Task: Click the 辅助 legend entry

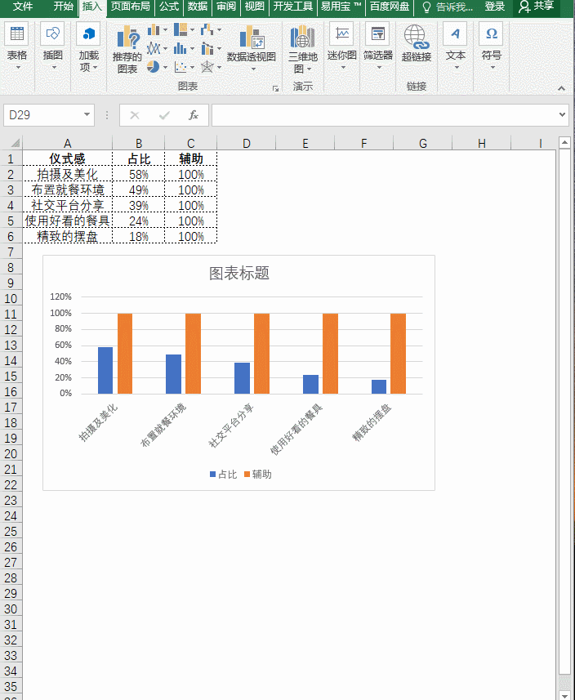Action: click(x=257, y=475)
